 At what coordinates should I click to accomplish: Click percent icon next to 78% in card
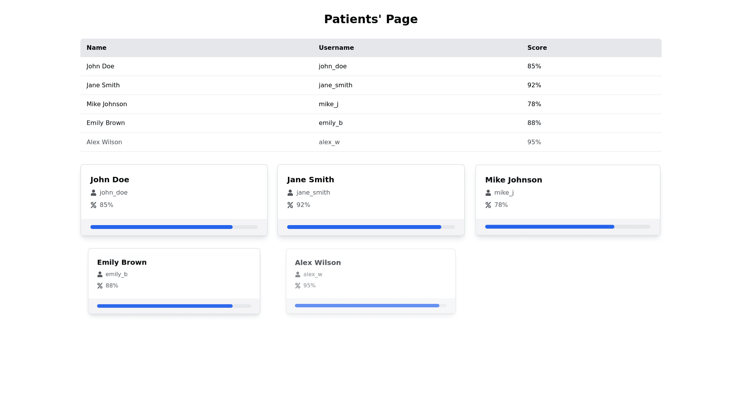488,205
